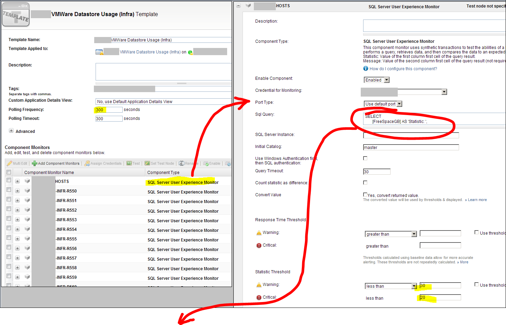Open the Enable Component dropdown
Screen dimensions: 506x325
[x=377, y=80]
